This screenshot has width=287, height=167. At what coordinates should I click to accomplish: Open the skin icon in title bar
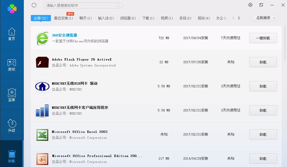point(250,5)
